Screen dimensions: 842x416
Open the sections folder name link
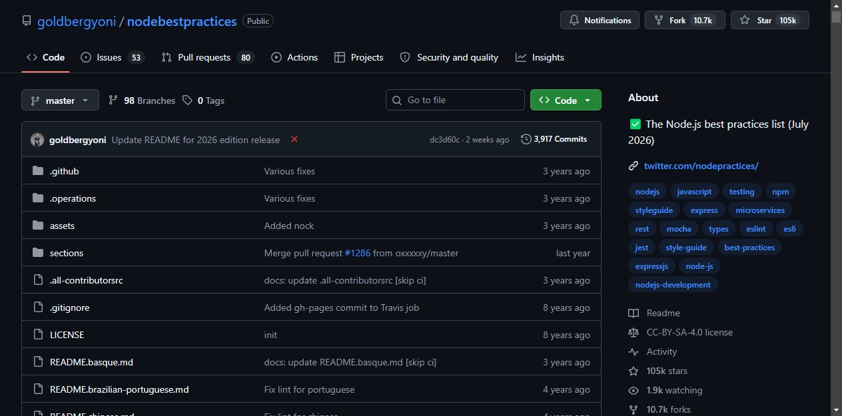click(67, 253)
